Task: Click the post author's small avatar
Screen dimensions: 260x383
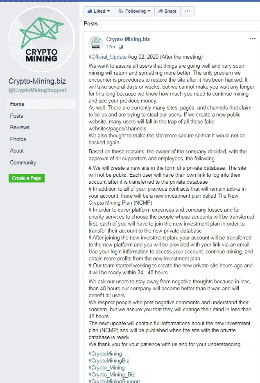Action: pyautogui.click(x=96, y=43)
